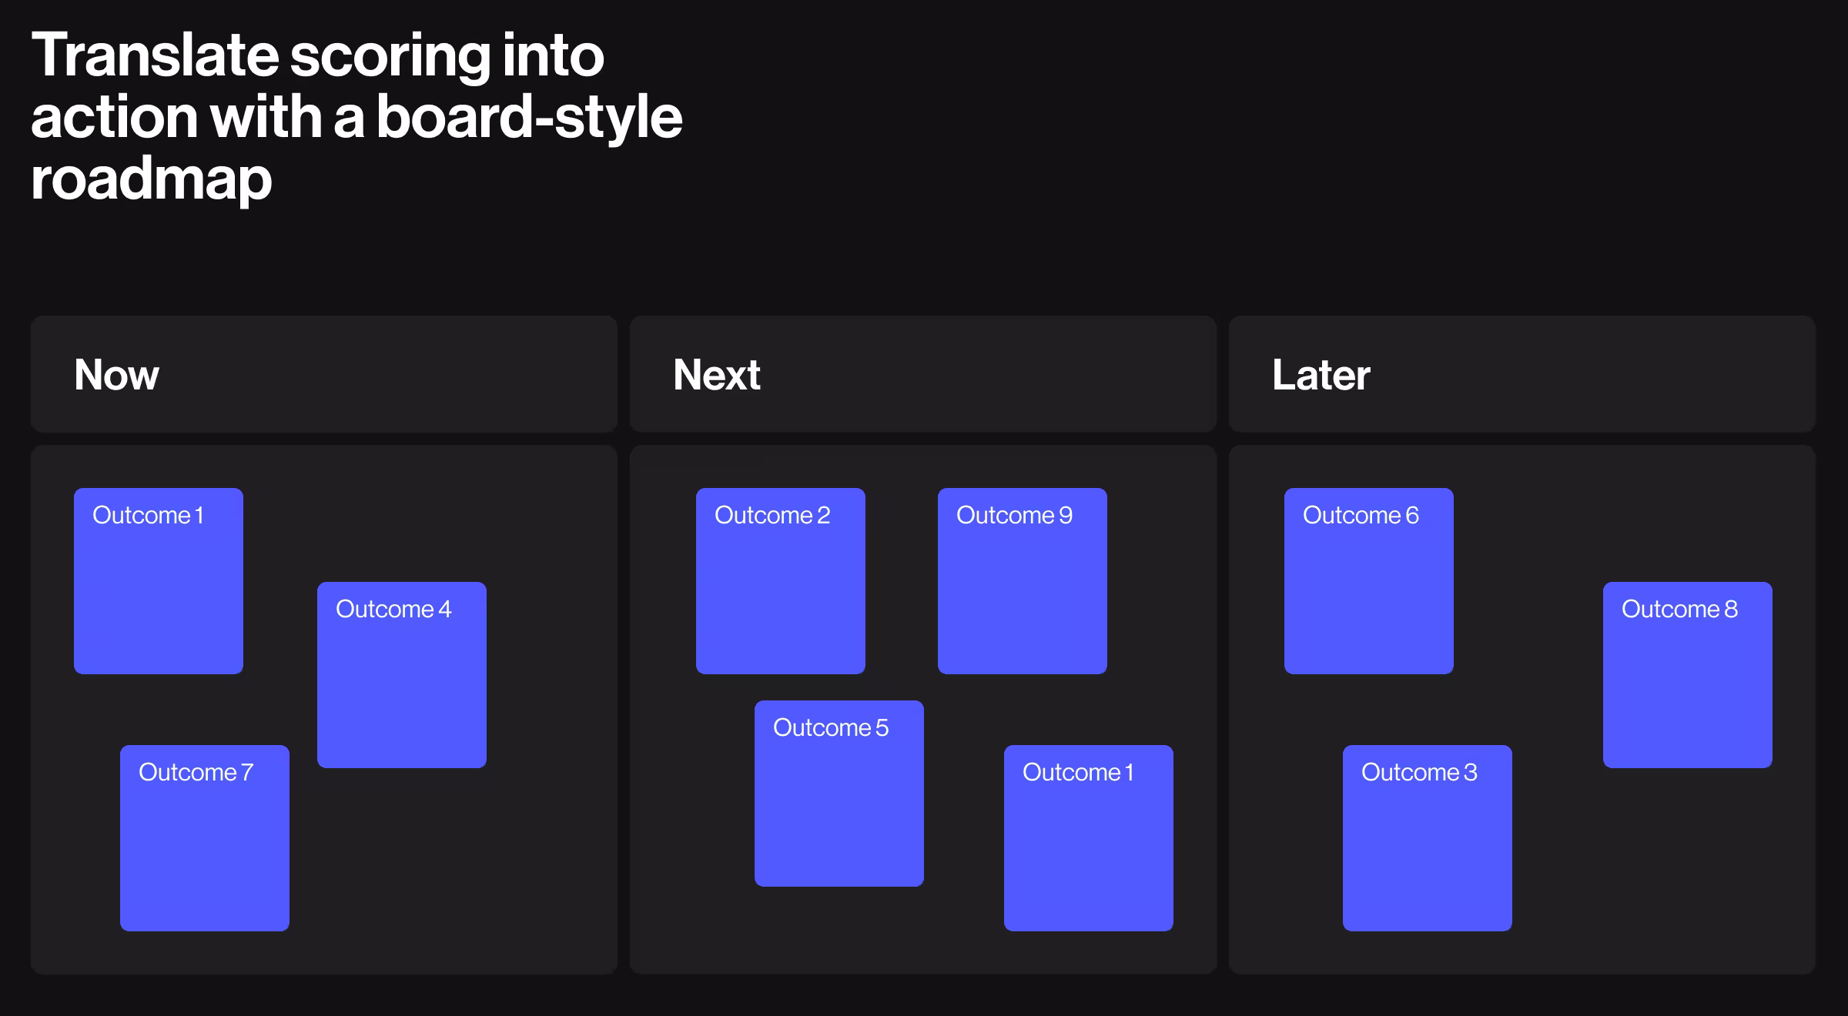
Task: Click the Later column header
Action: [x=1321, y=375]
